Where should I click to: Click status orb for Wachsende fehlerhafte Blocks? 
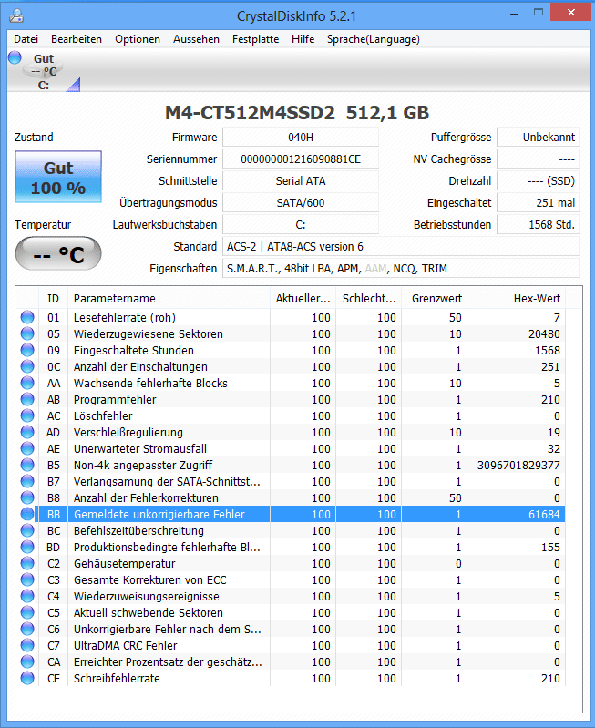pyautogui.click(x=27, y=383)
